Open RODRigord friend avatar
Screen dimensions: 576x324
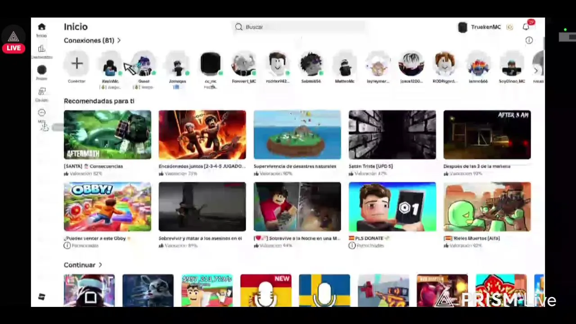point(445,63)
